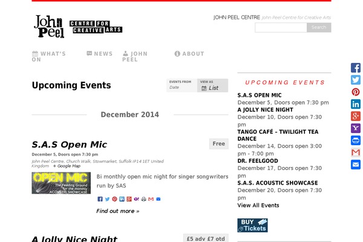The height and width of the screenshot is (242, 363).
Task: Share Open Mic event on Google Plus
Action: (x=129, y=199)
